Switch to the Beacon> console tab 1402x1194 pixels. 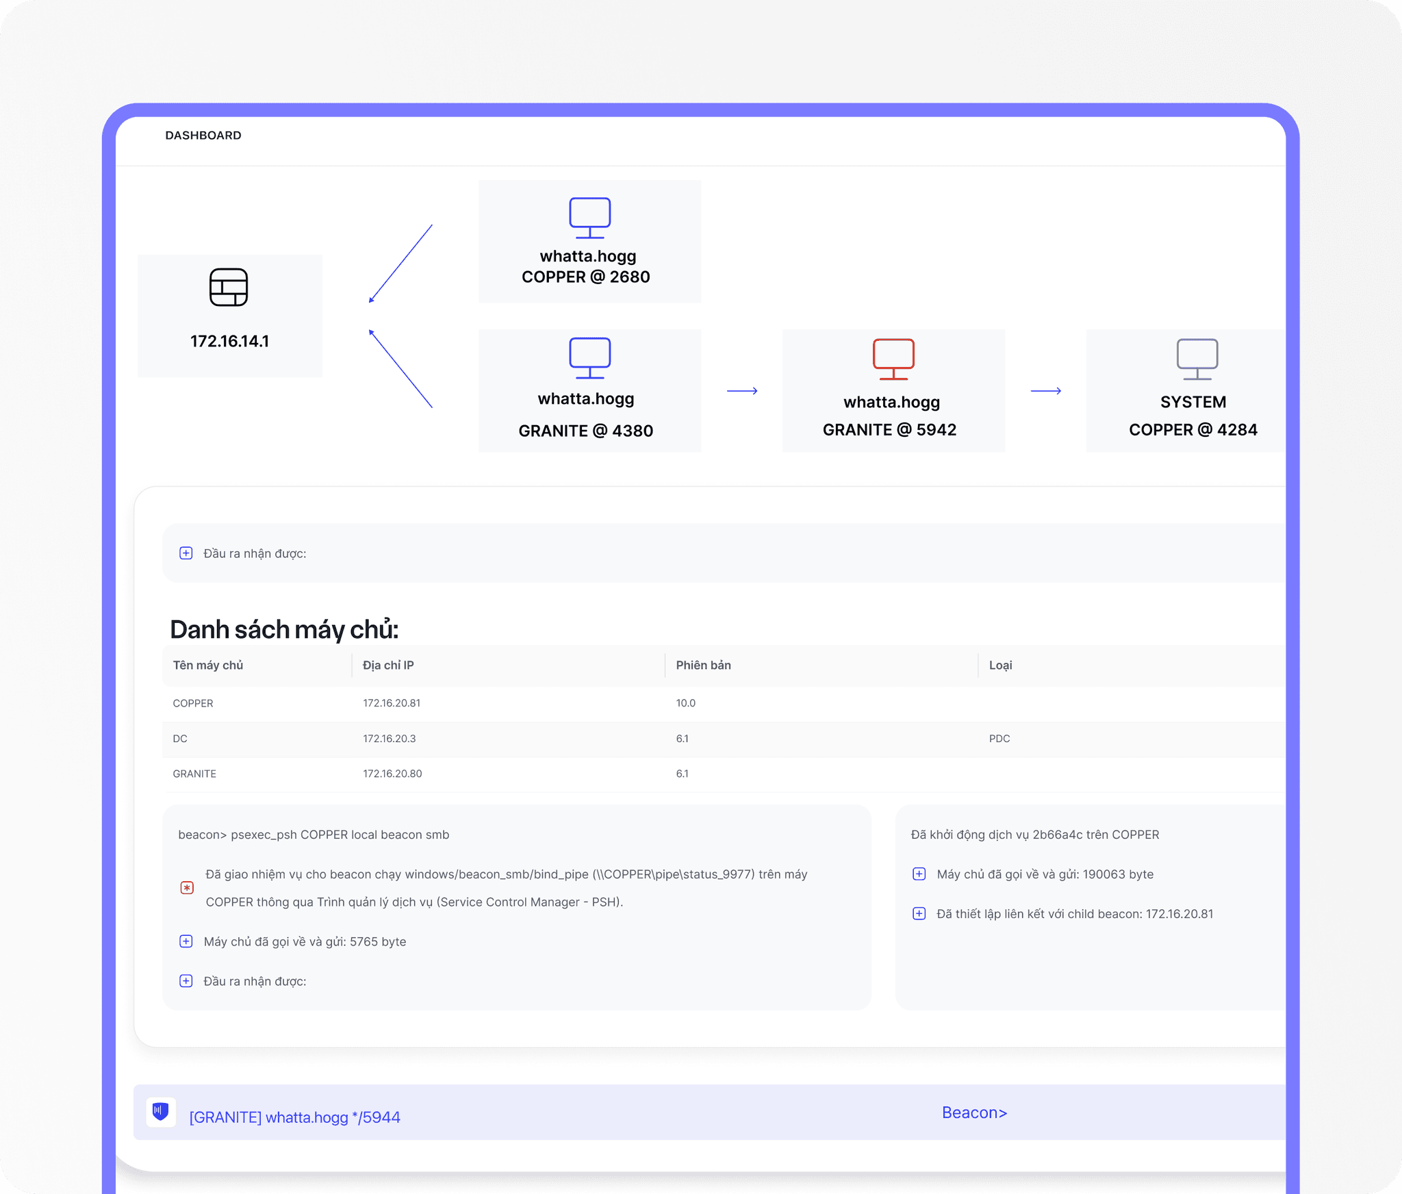(975, 1112)
